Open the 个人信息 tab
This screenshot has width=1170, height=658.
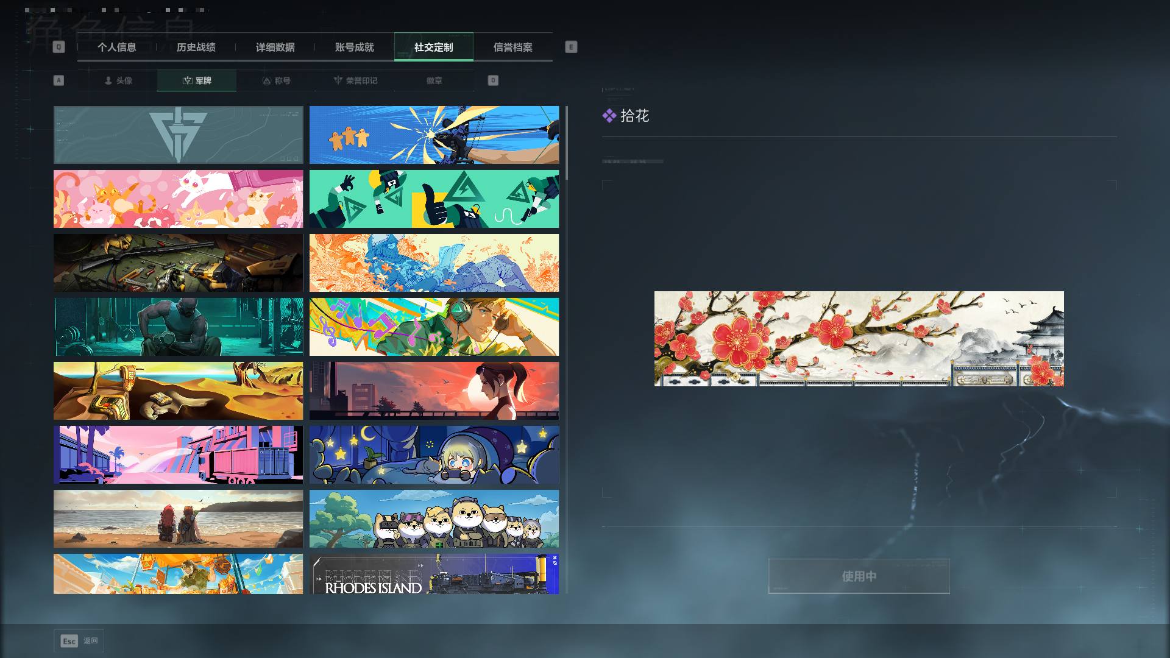coord(117,47)
